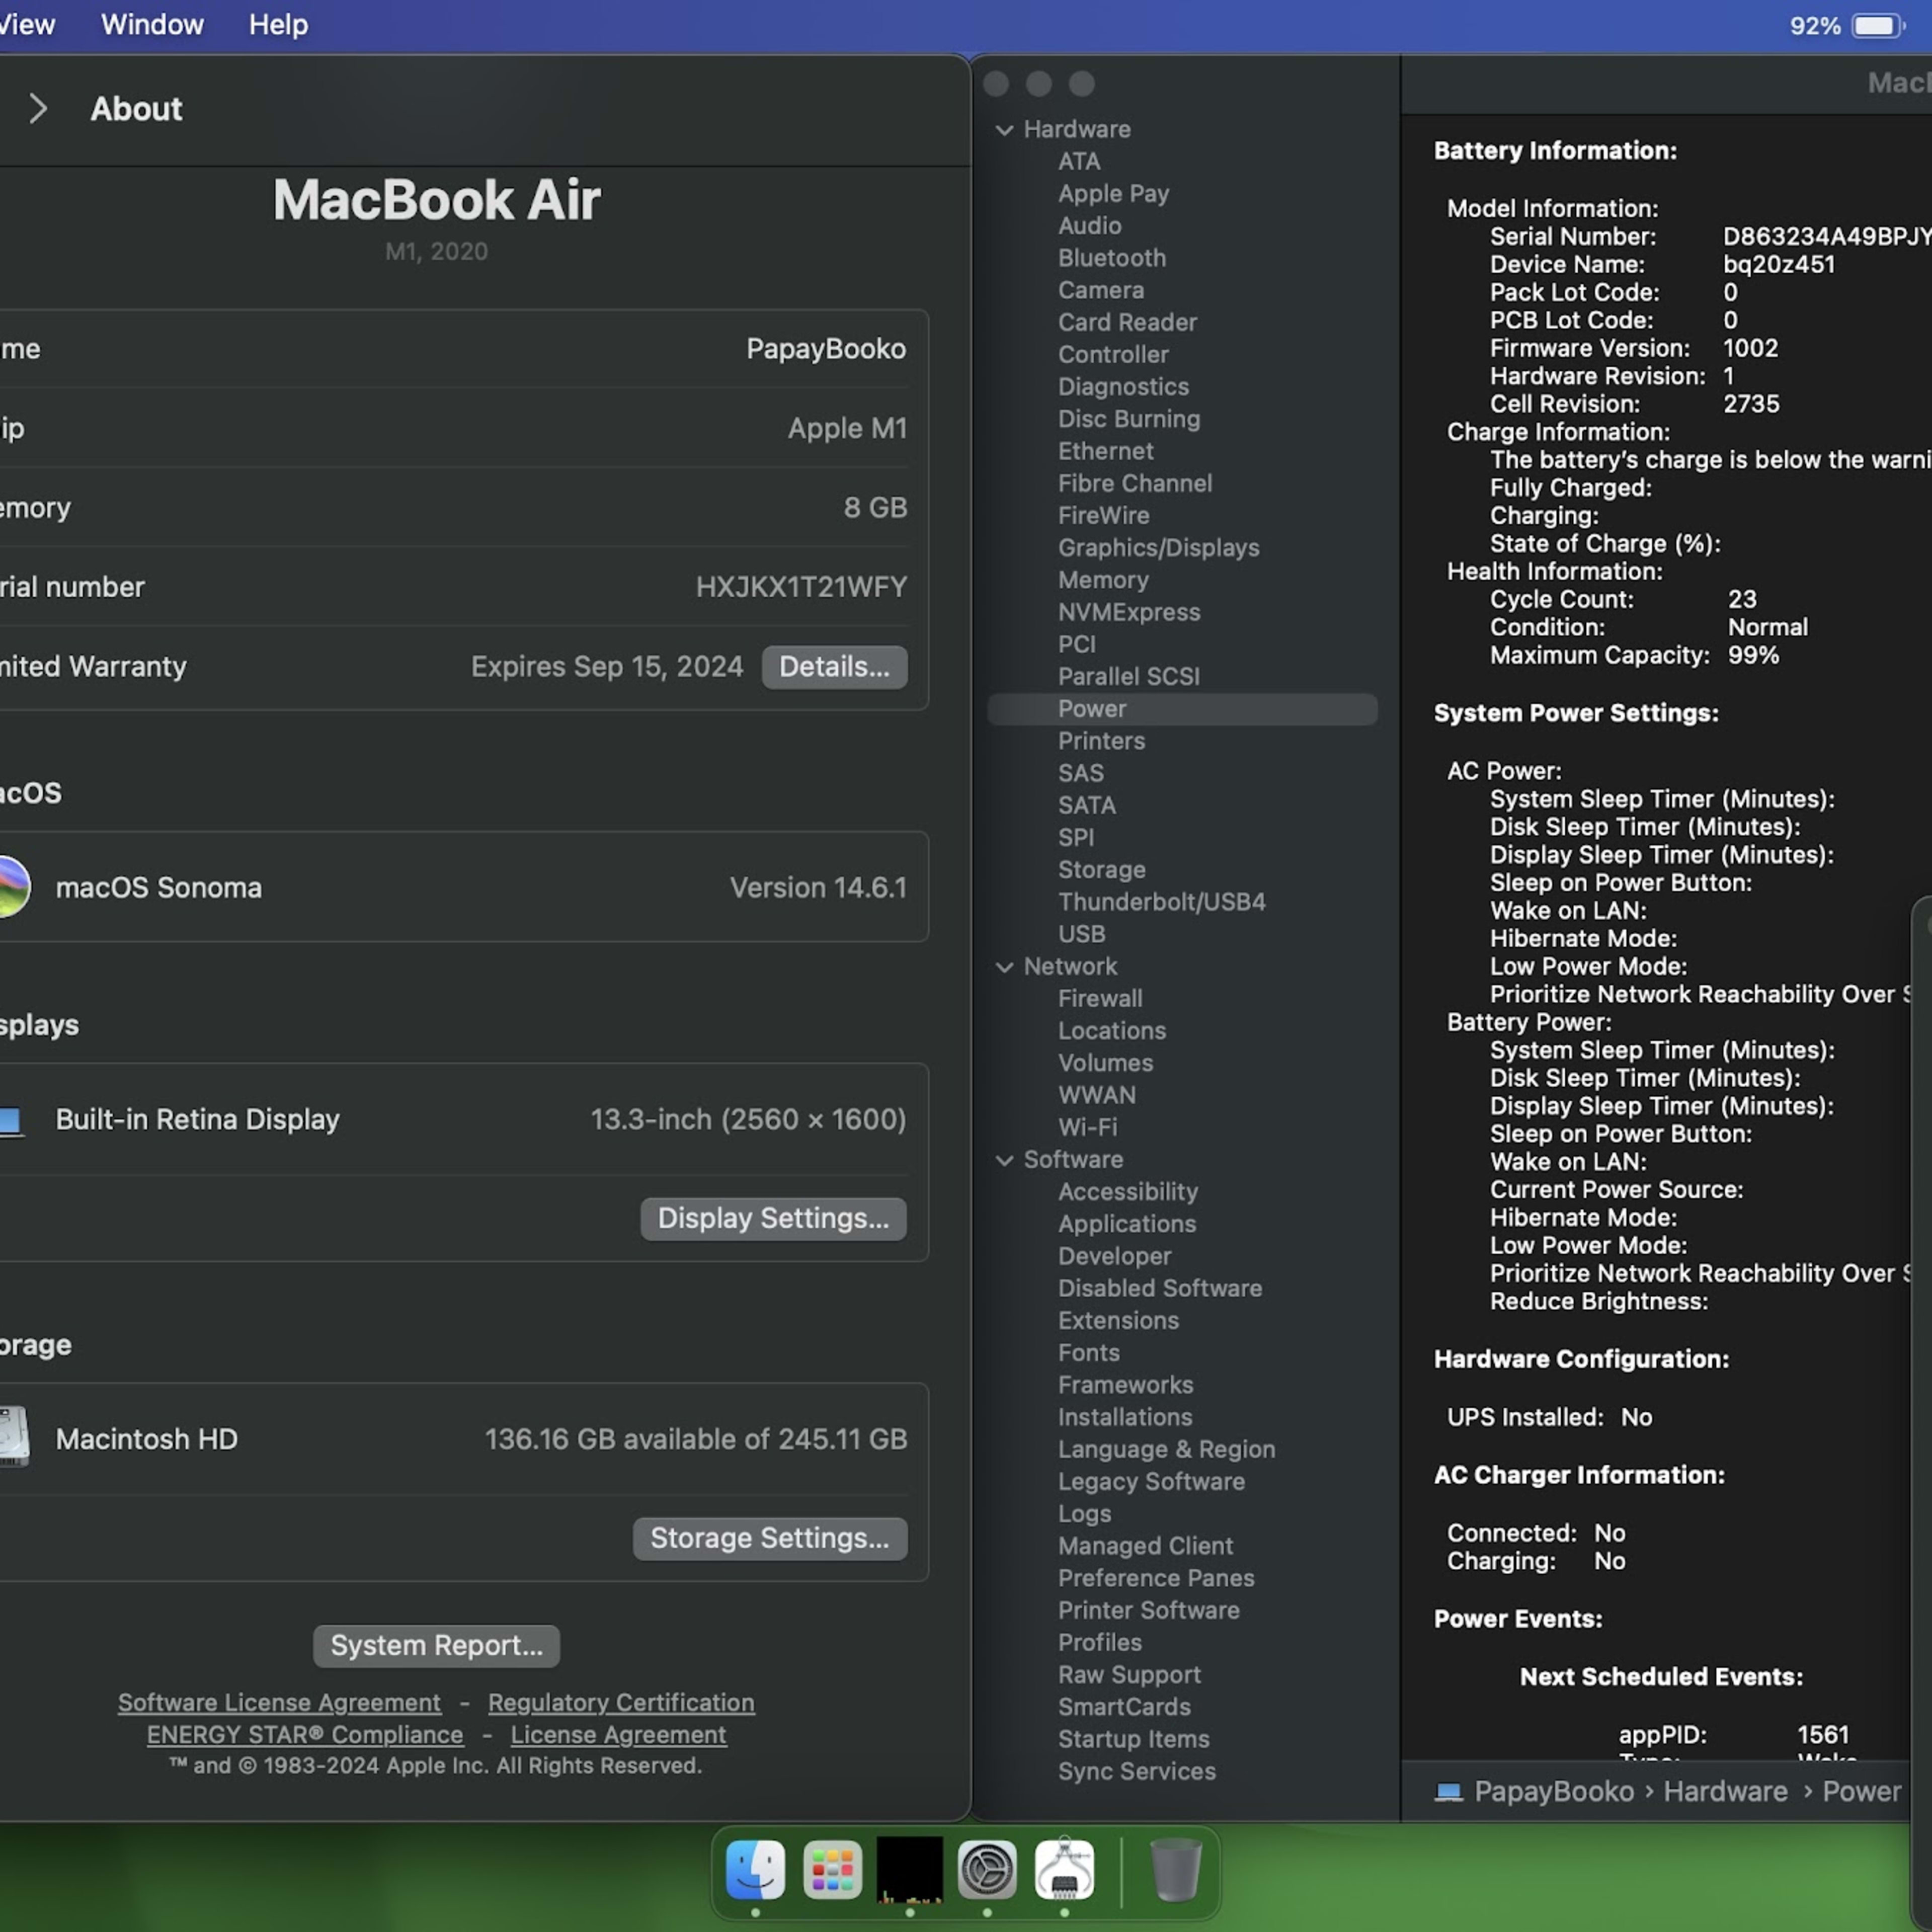Click the Maximum Capacity 99% value
This screenshot has width=1932, height=1932.
click(x=1753, y=656)
